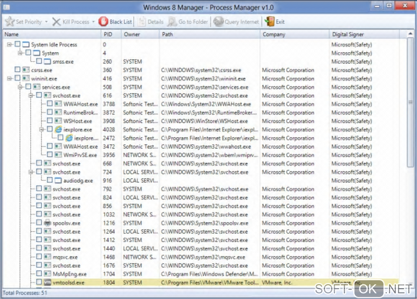Collapse the iexplore.exe PID 4028 node
This screenshot has height=299, width=417.
pyautogui.click(x=41, y=129)
